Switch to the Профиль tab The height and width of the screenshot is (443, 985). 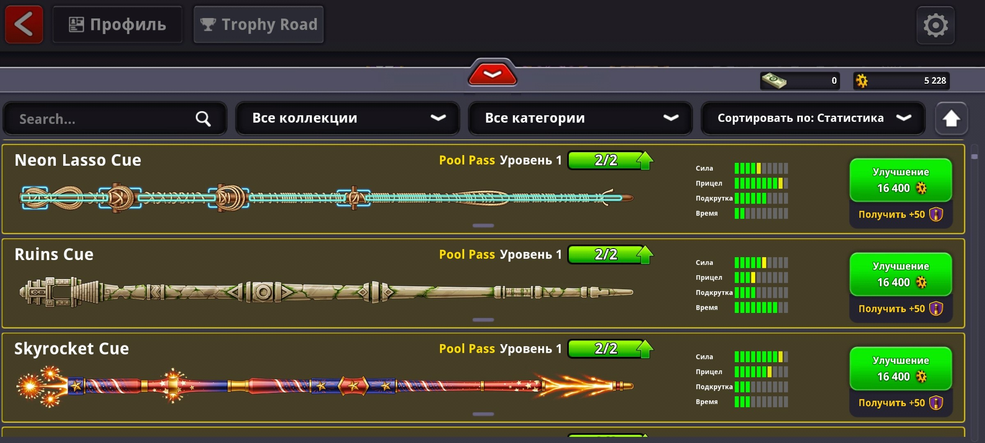[x=117, y=25]
